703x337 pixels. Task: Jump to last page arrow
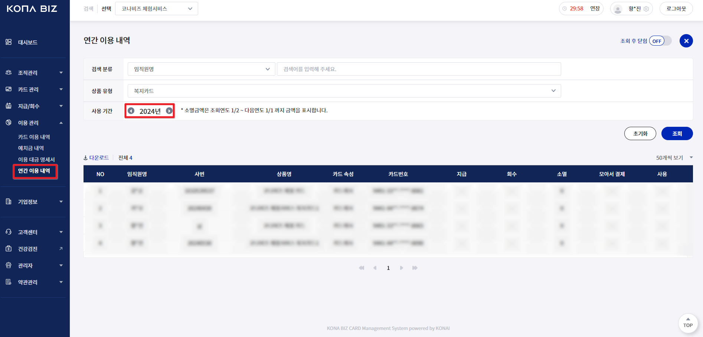pos(415,268)
